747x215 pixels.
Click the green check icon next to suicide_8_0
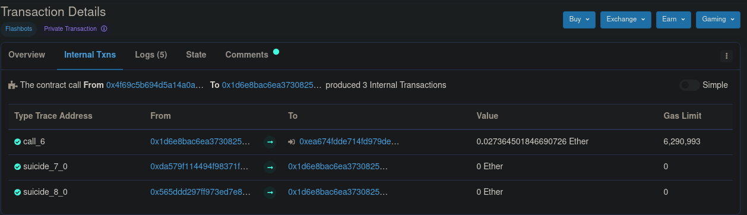(18, 192)
